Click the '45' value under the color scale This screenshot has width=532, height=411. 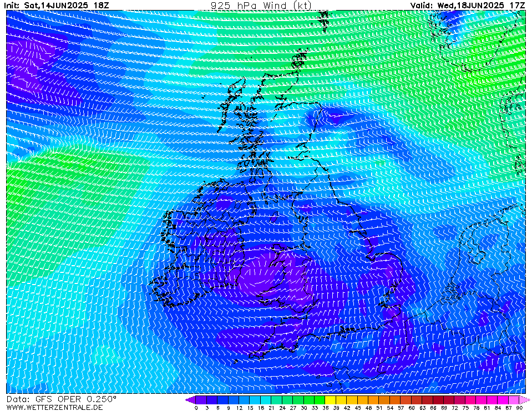click(358, 408)
